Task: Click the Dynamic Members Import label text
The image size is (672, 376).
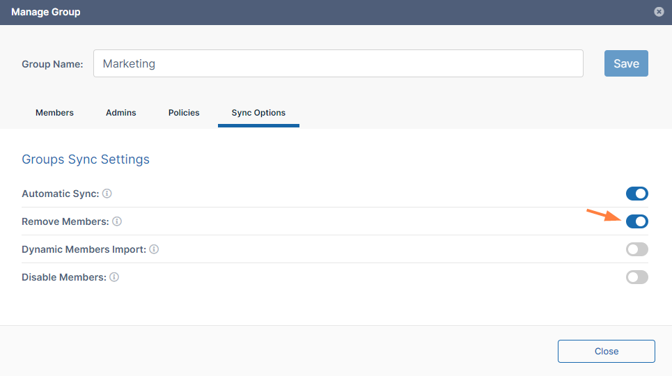Action: [84, 249]
